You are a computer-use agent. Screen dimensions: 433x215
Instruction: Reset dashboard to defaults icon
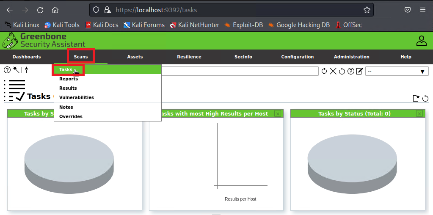click(425, 98)
